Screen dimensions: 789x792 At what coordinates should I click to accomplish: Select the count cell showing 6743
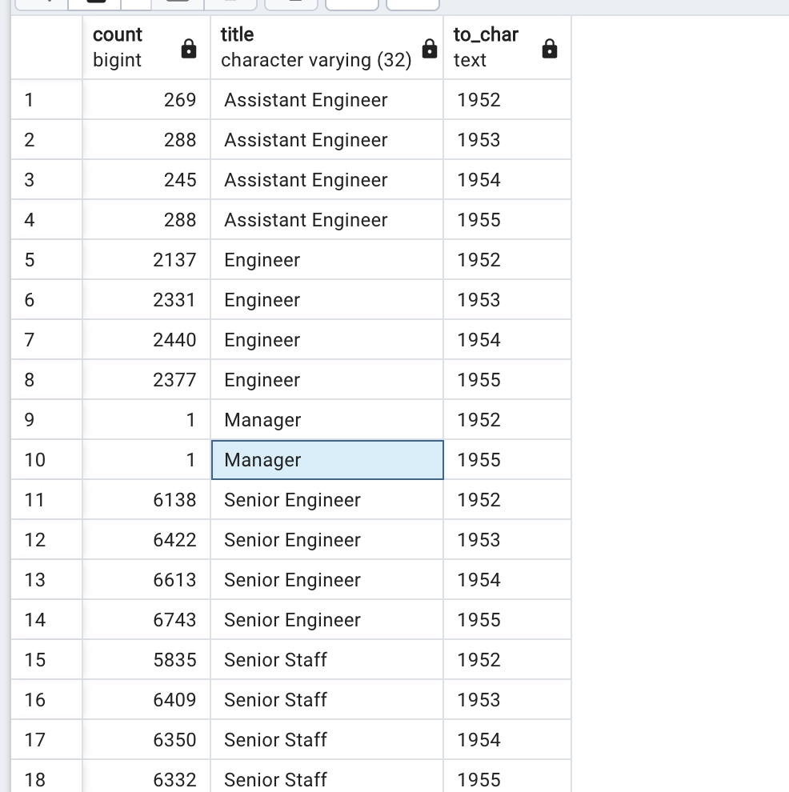(146, 620)
